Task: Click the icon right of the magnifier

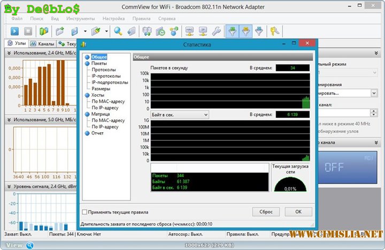Action: [x=132, y=31]
